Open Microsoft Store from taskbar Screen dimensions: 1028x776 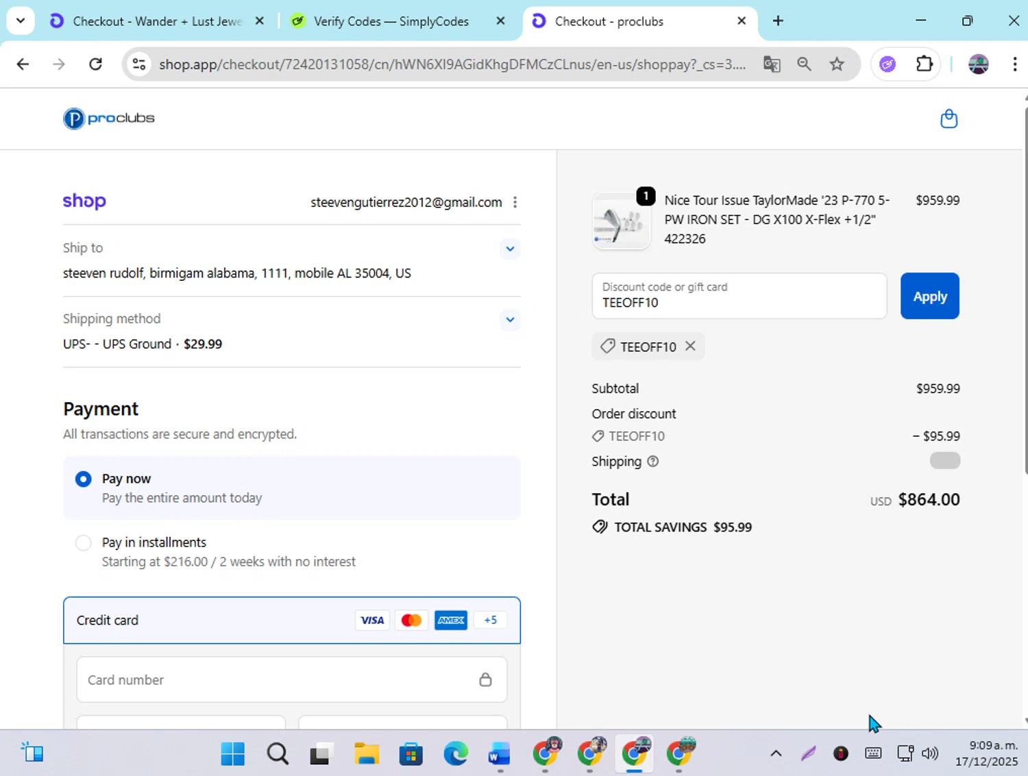pos(411,753)
